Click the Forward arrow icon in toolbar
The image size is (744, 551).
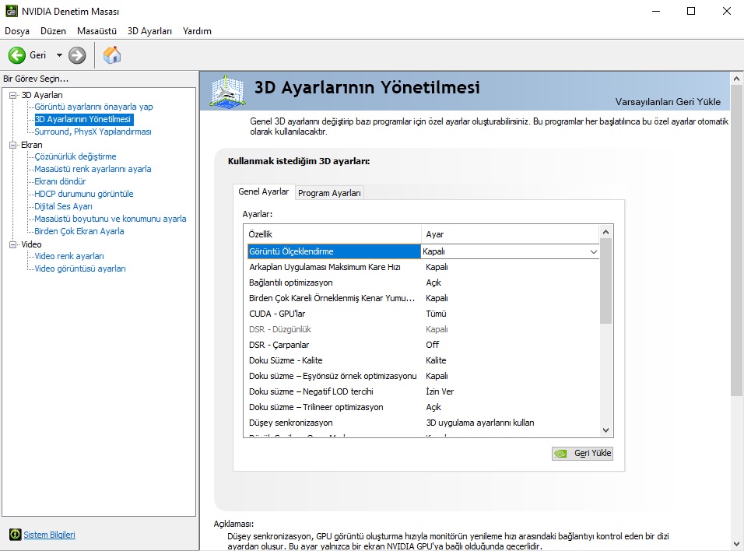coord(77,55)
